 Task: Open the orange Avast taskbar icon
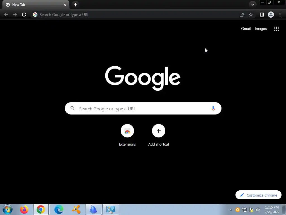coord(76,209)
